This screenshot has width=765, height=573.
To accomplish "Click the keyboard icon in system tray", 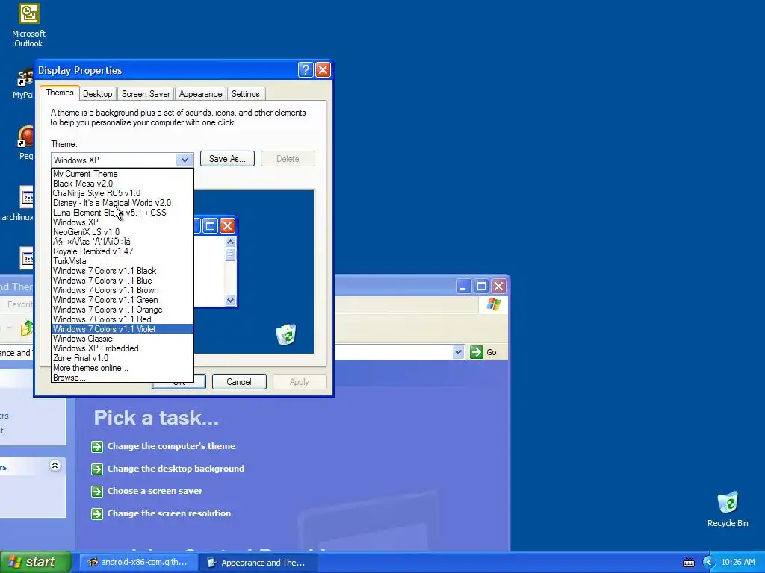I will click(688, 563).
